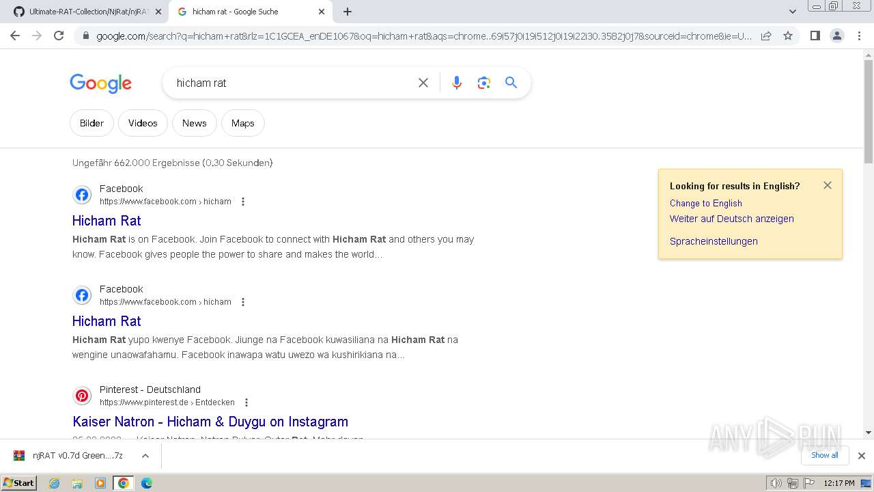
Task: Open the Chrome three-dot menu
Action: pos(858,36)
